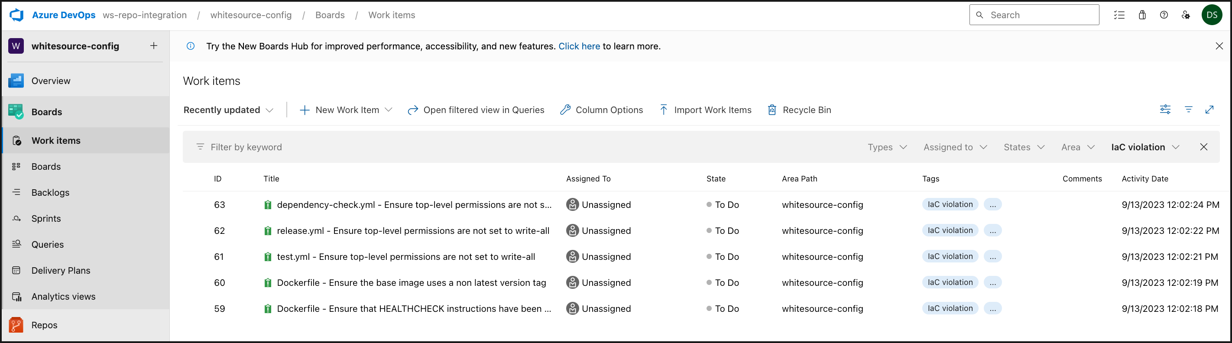Click the Column Options button
Viewport: 1232px width, 343px height.
[x=601, y=110]
